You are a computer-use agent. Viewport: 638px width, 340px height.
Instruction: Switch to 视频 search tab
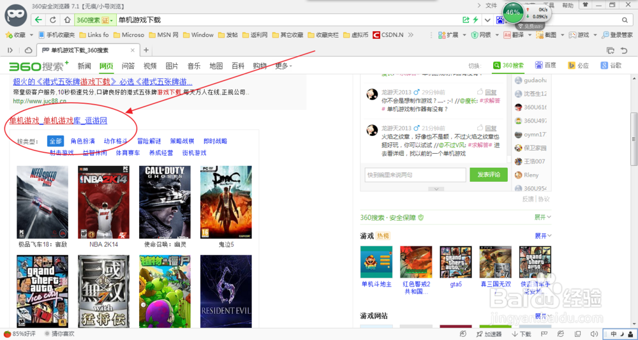[150, 66]
